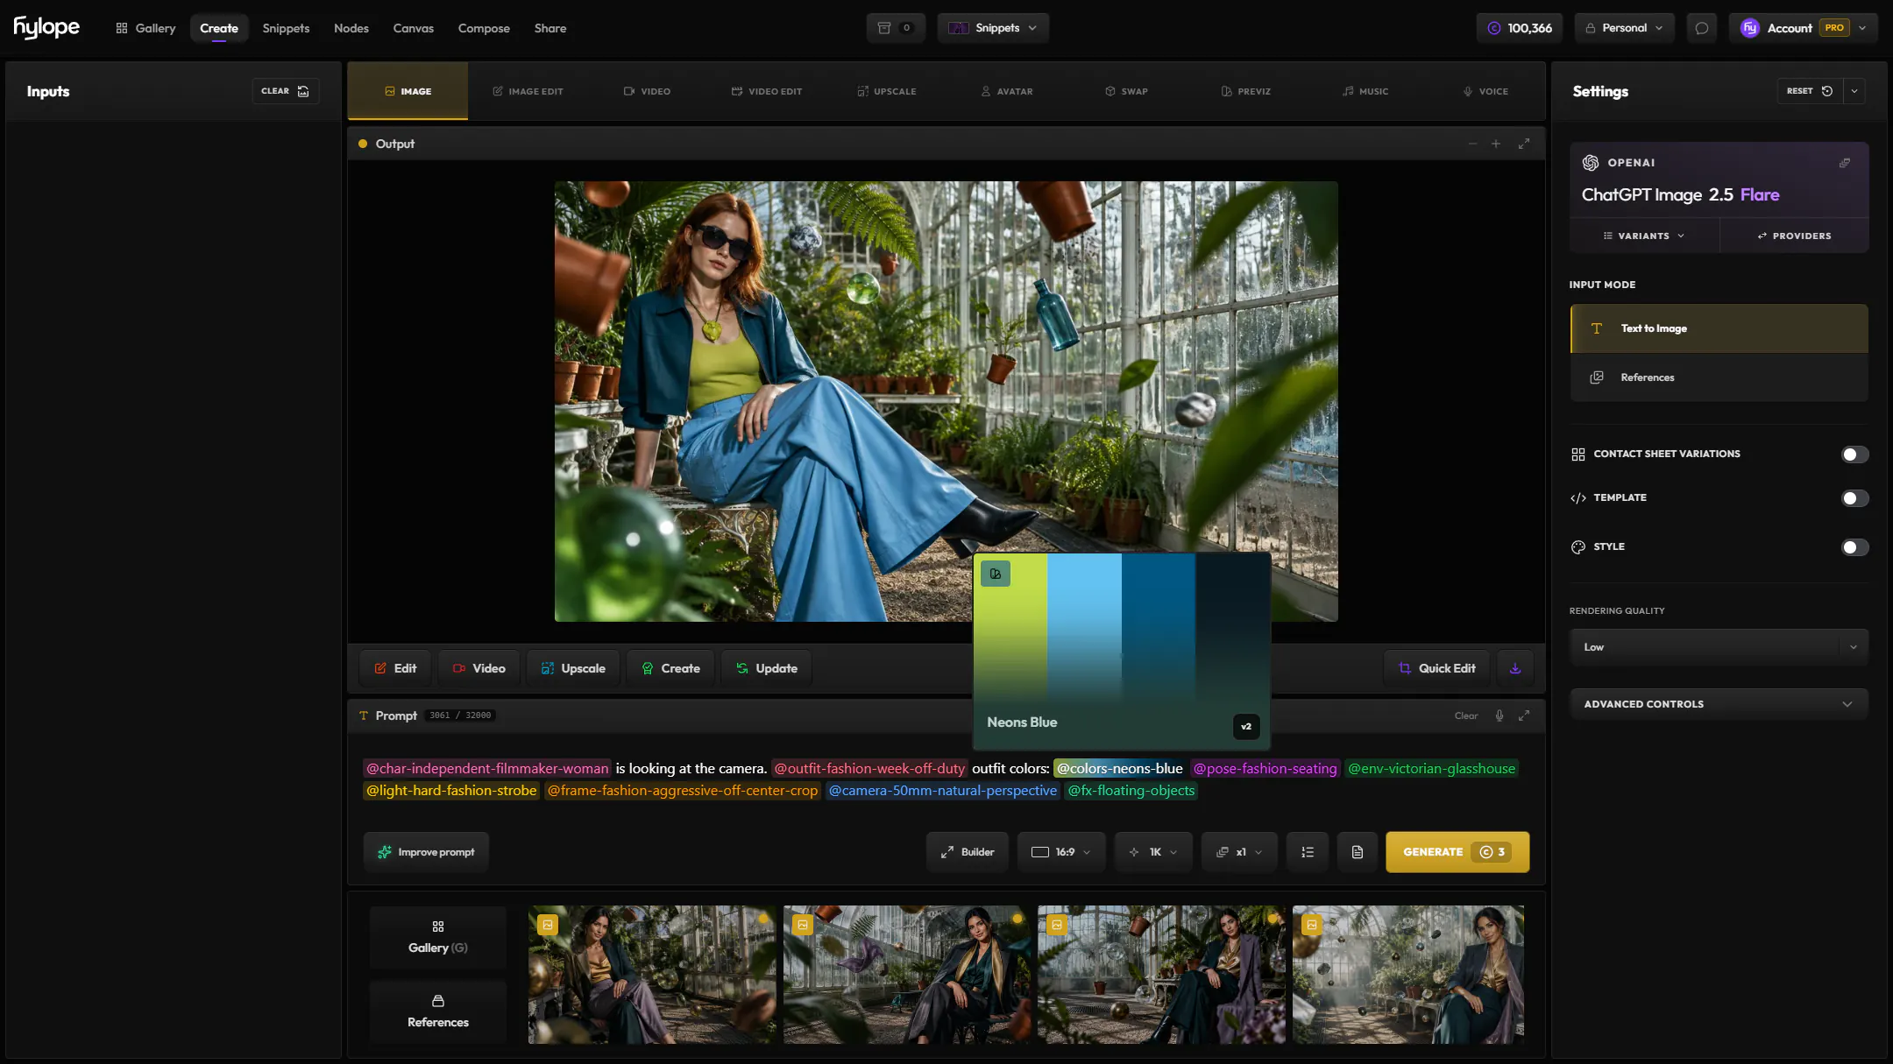Open the dropdown arrow next to Reset
The height and width of the screenshot is (1064, 1893).
coord(1854,91)
